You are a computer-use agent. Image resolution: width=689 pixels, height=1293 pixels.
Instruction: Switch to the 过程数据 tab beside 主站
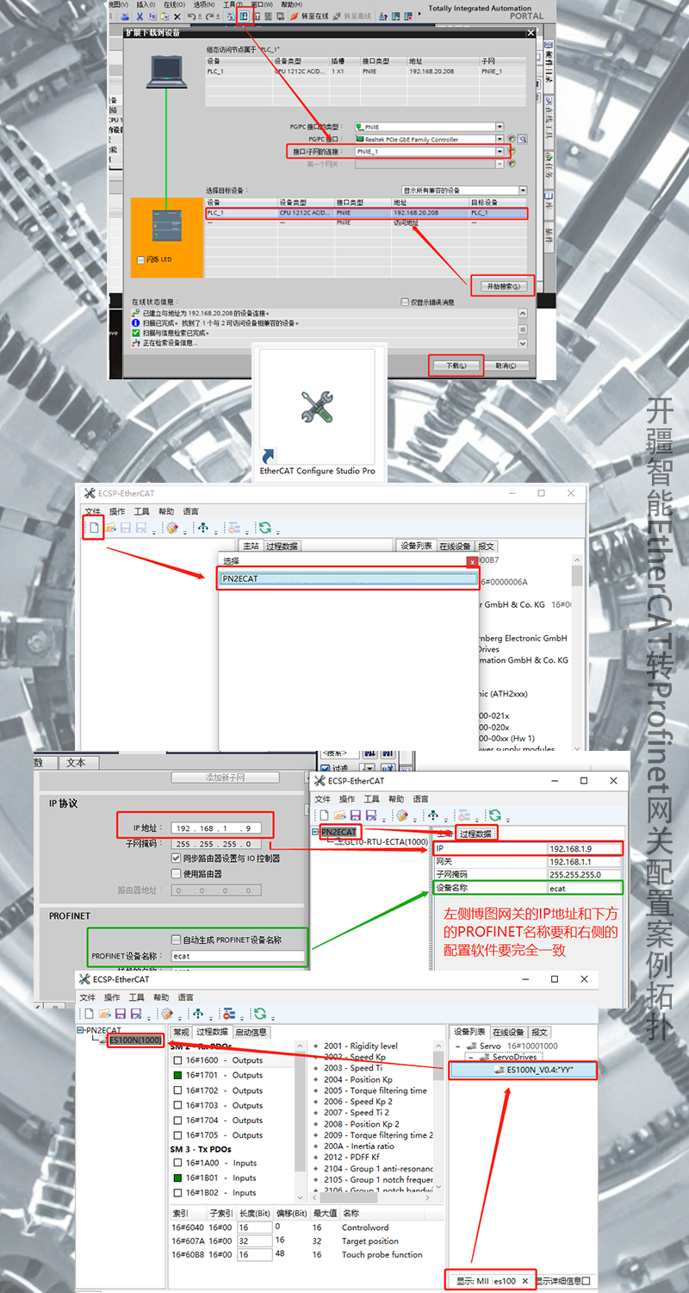click(475, 834)
